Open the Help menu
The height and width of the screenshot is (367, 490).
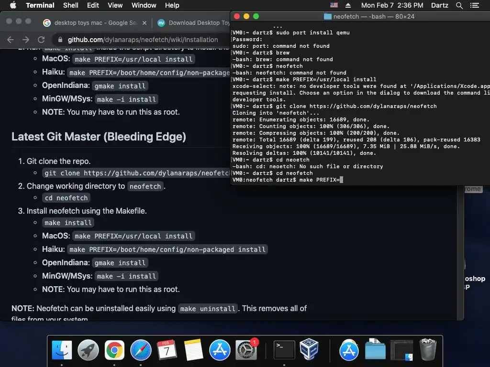172,5
